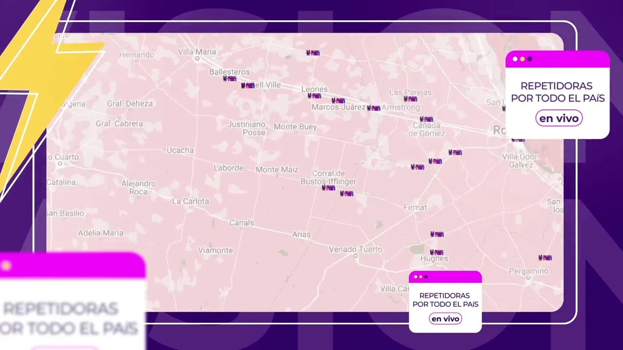This screenshot has height=350, width=623.
Task: Click 'en vivo' button in large card
Action: tap(559, 118)
